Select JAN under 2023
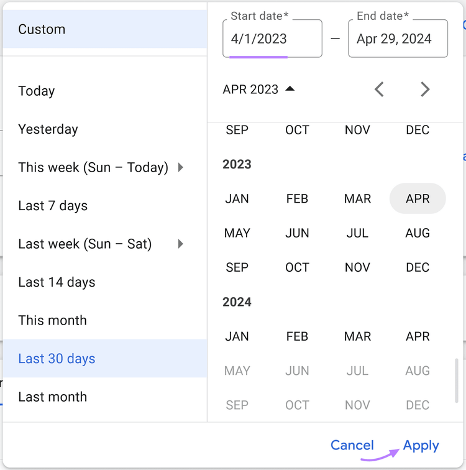Screen dimensions: 466x470 (237, 198)
